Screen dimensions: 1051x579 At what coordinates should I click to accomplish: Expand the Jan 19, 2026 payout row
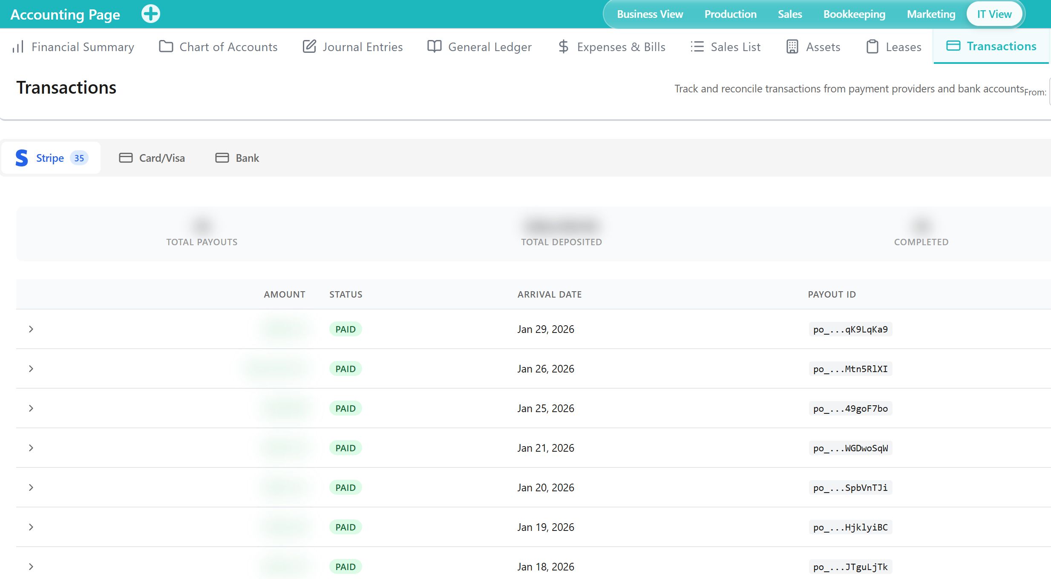click(31, 527)
